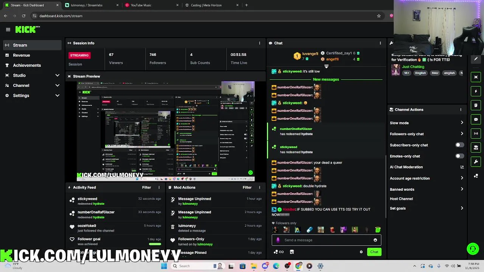Click the browser address bar

click(206, 16)
